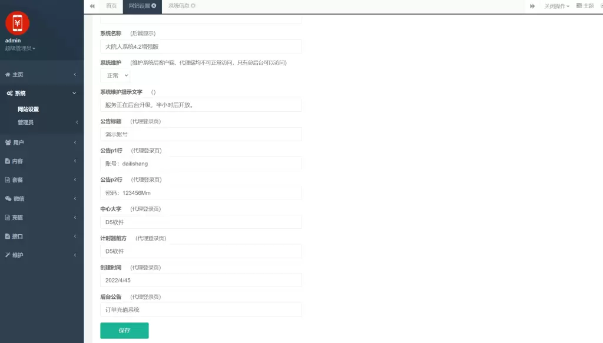
Task: Click the file icon beside 内容
Action: [7, 161]
